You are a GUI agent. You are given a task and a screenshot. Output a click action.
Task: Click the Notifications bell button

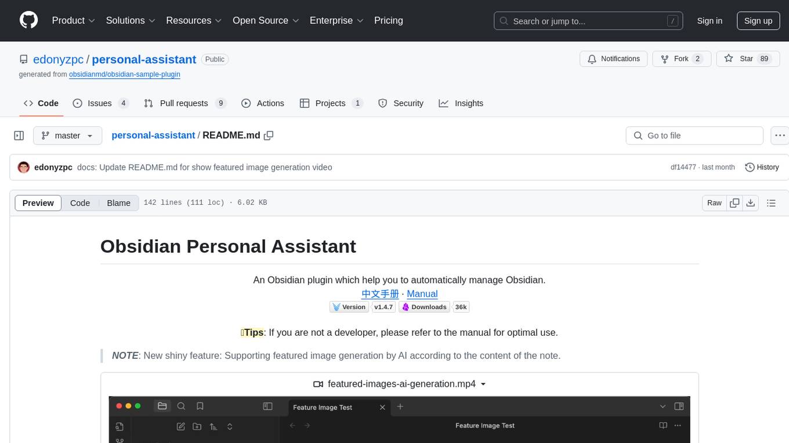click(x=613, y=59)
